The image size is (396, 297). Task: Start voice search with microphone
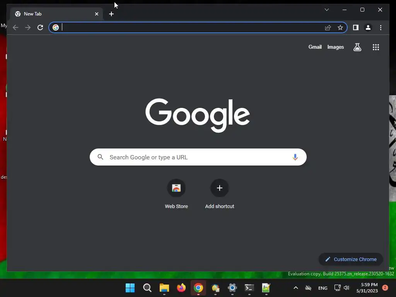pyautogui.click(x=295, y=157)
